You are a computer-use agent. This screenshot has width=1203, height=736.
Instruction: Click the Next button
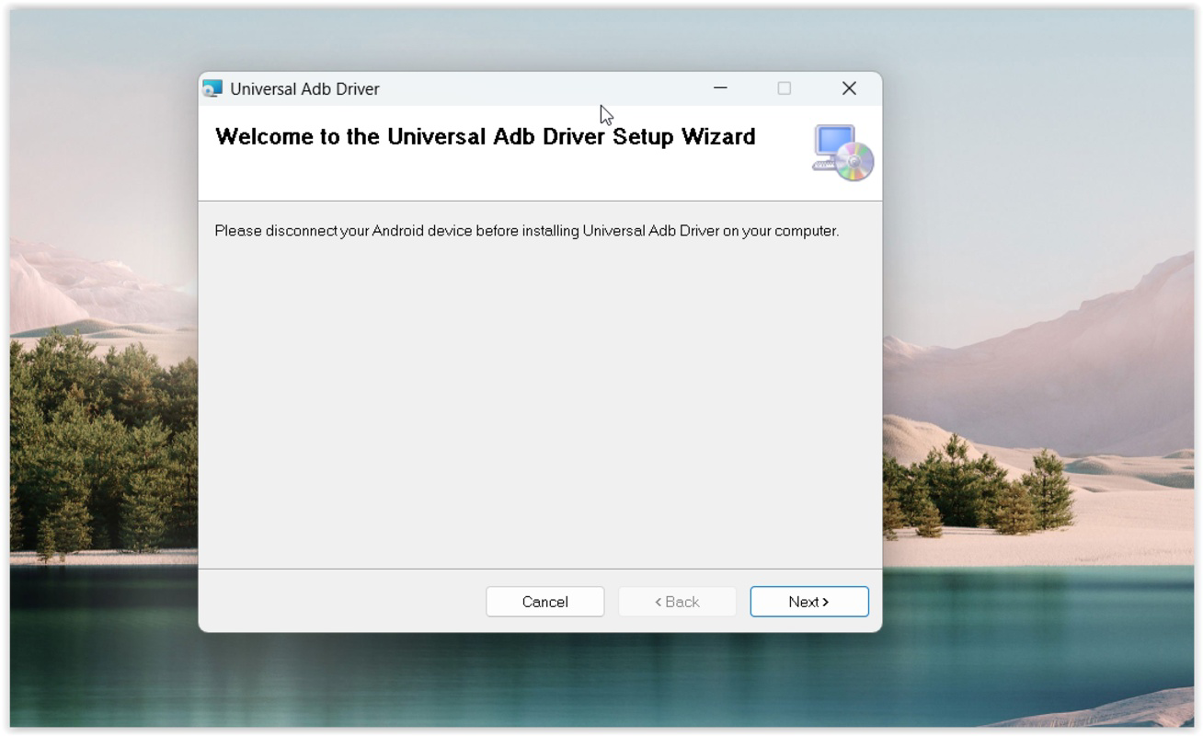(809, 602)
